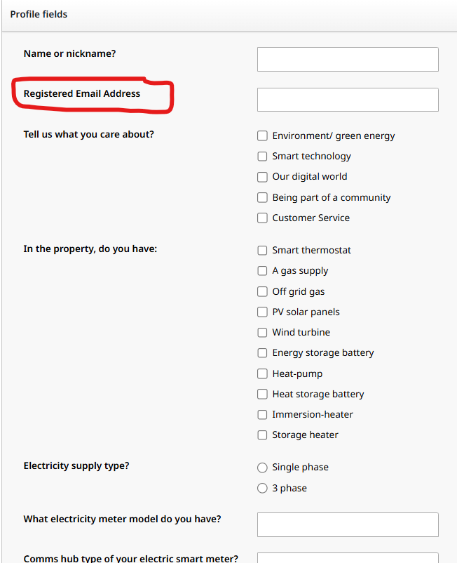Enable the Off grid gas checkbox
This screenshot has height=563, width=457.
pyautogui.click(x=262, y=291)
